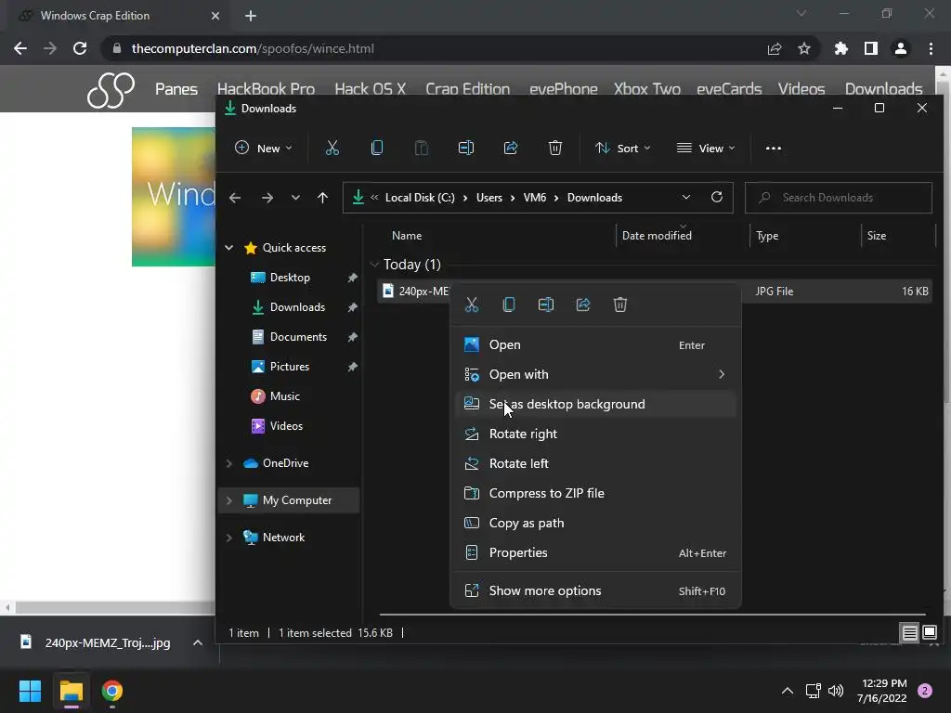Navigate back in File Explorer
The height and width of the screenshot is (713, 951).
click(235, 198)
